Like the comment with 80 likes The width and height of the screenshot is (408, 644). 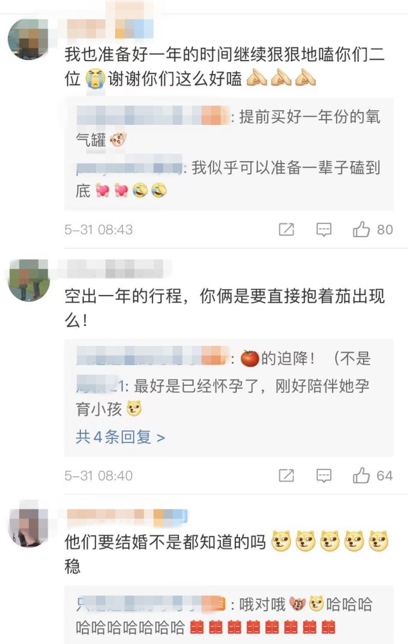tap(361, 229)
